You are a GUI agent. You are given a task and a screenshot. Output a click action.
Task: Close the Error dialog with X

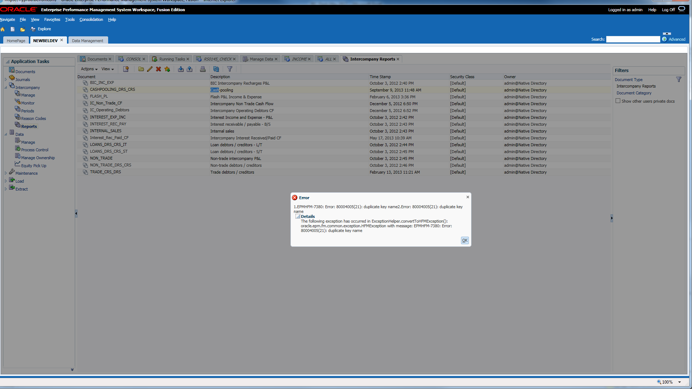tap(467, 197)
